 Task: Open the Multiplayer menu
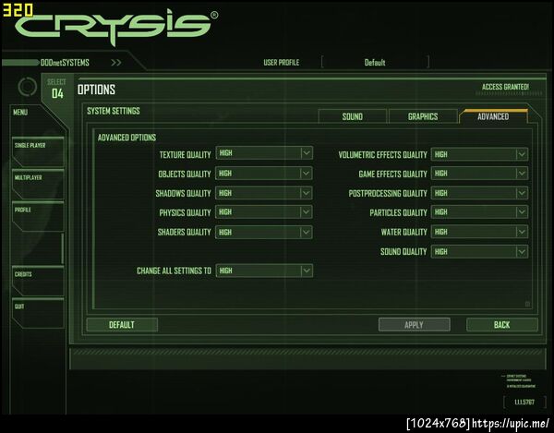click(38, 185)
